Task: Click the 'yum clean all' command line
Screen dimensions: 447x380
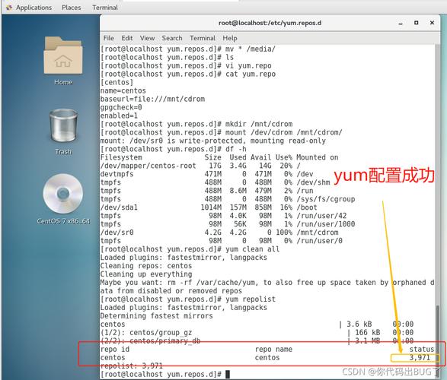Action: click(190, 249)
